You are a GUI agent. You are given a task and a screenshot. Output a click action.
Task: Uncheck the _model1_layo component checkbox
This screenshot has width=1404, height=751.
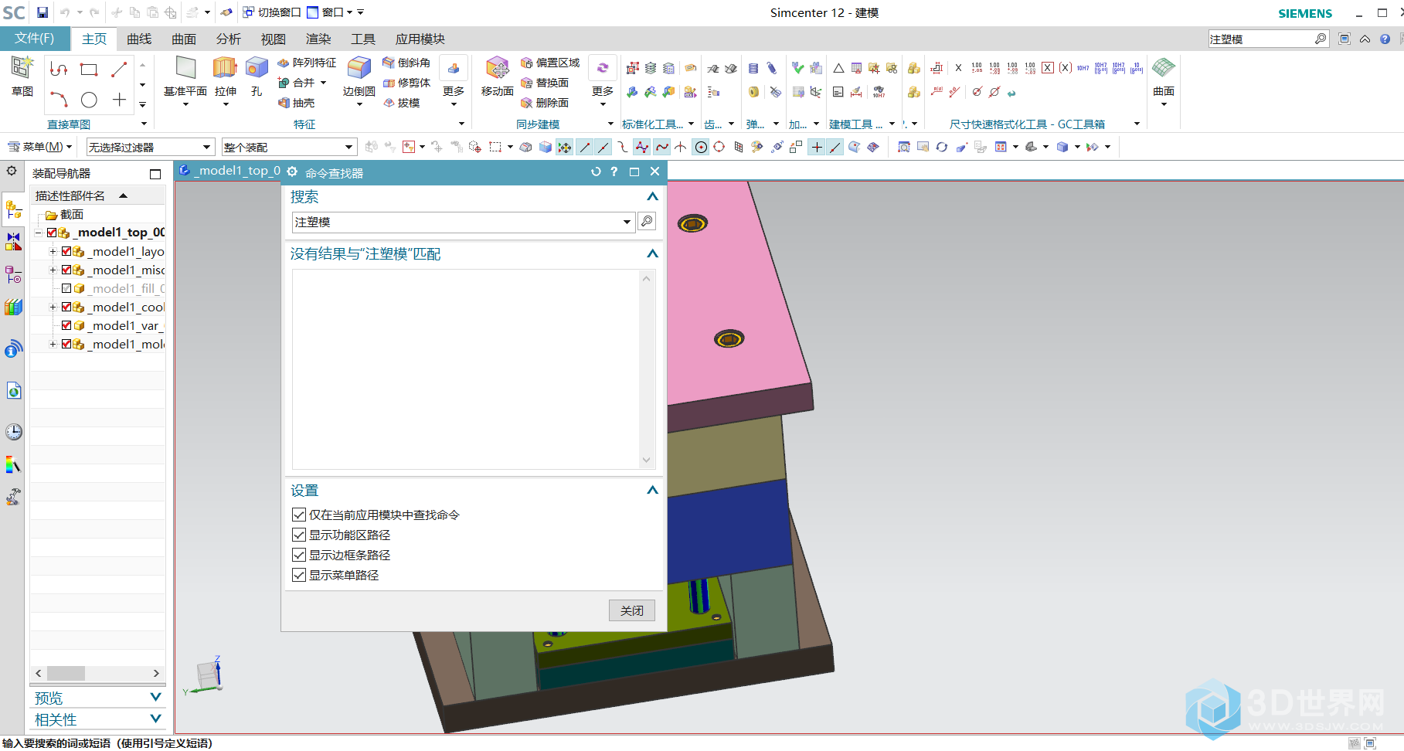coord(66,251)
